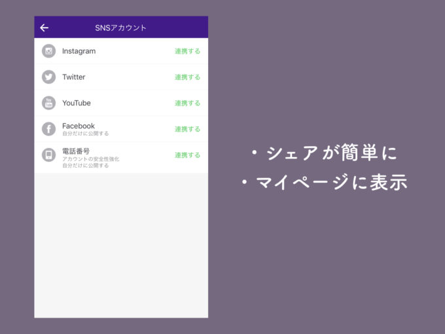The image size is (445, 334).
Task: Select the Facebook label text
Action: (79, 126)
